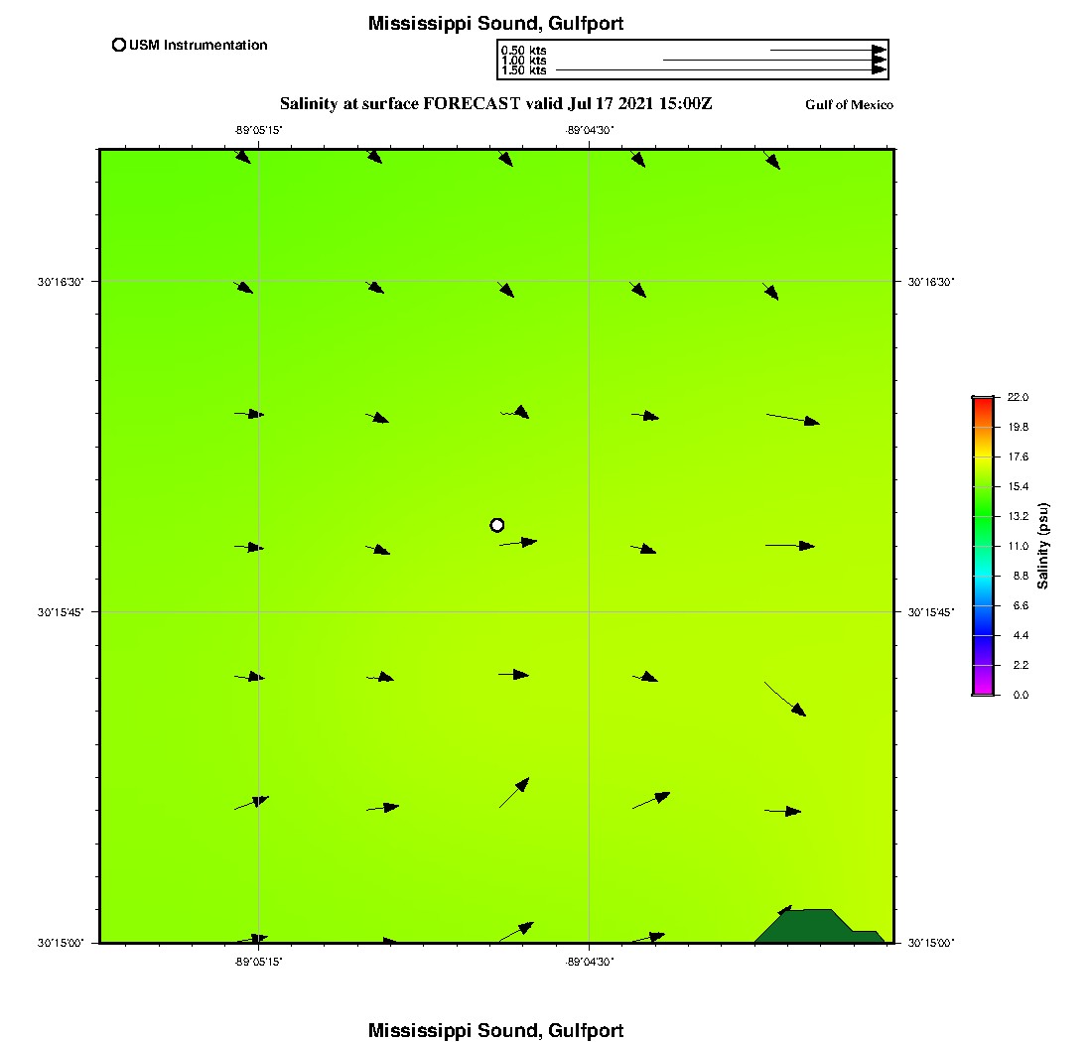Click the white USM instrument marker on map
Screen dimensions: 1092x1042
point(497,525)
